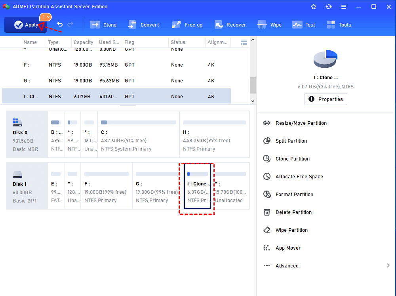Select the 99... NTFS partition block on Disk 0
This screenshot has height=296, width=396.
click(72, 134)
